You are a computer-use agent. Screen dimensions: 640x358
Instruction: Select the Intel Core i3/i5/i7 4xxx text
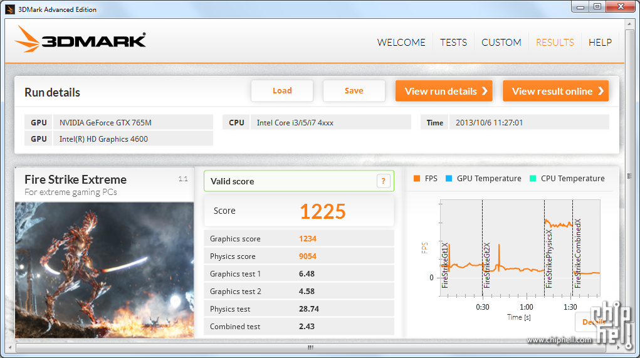(x=295, y=122)
